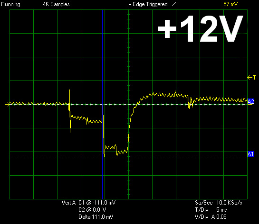Select the blue vertical time cursor line

[102, 104]
